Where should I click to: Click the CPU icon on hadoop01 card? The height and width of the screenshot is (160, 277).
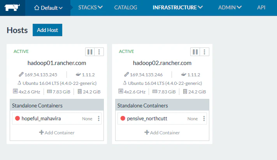[16, 91]
